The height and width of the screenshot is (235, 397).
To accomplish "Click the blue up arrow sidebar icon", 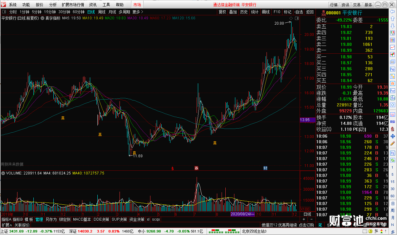I will coord(393,19).
